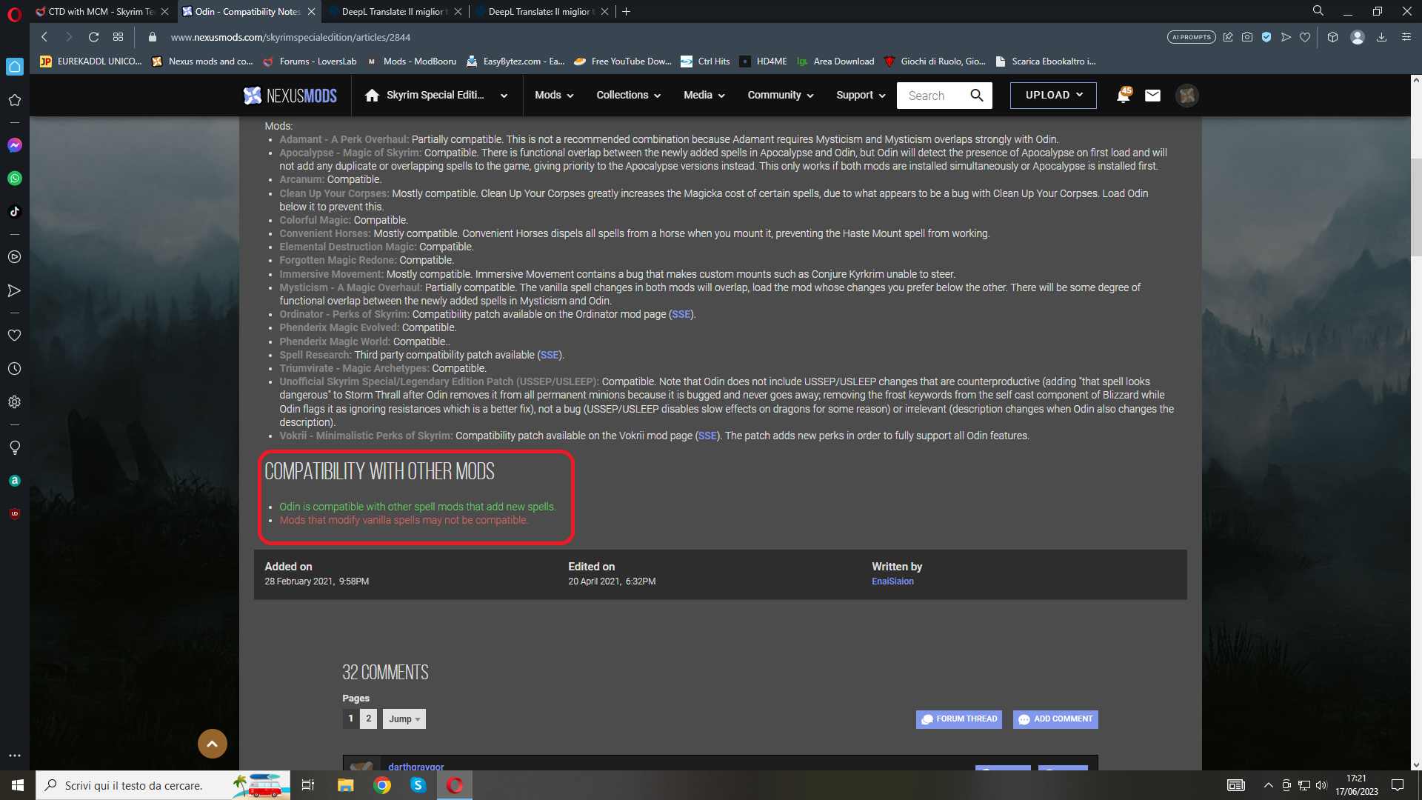Expand the game selector chevron
This screenshot has width=1422, height=800.
coord(504,96)
